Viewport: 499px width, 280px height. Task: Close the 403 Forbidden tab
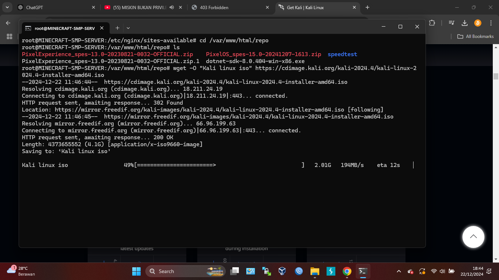coord(267,7)
